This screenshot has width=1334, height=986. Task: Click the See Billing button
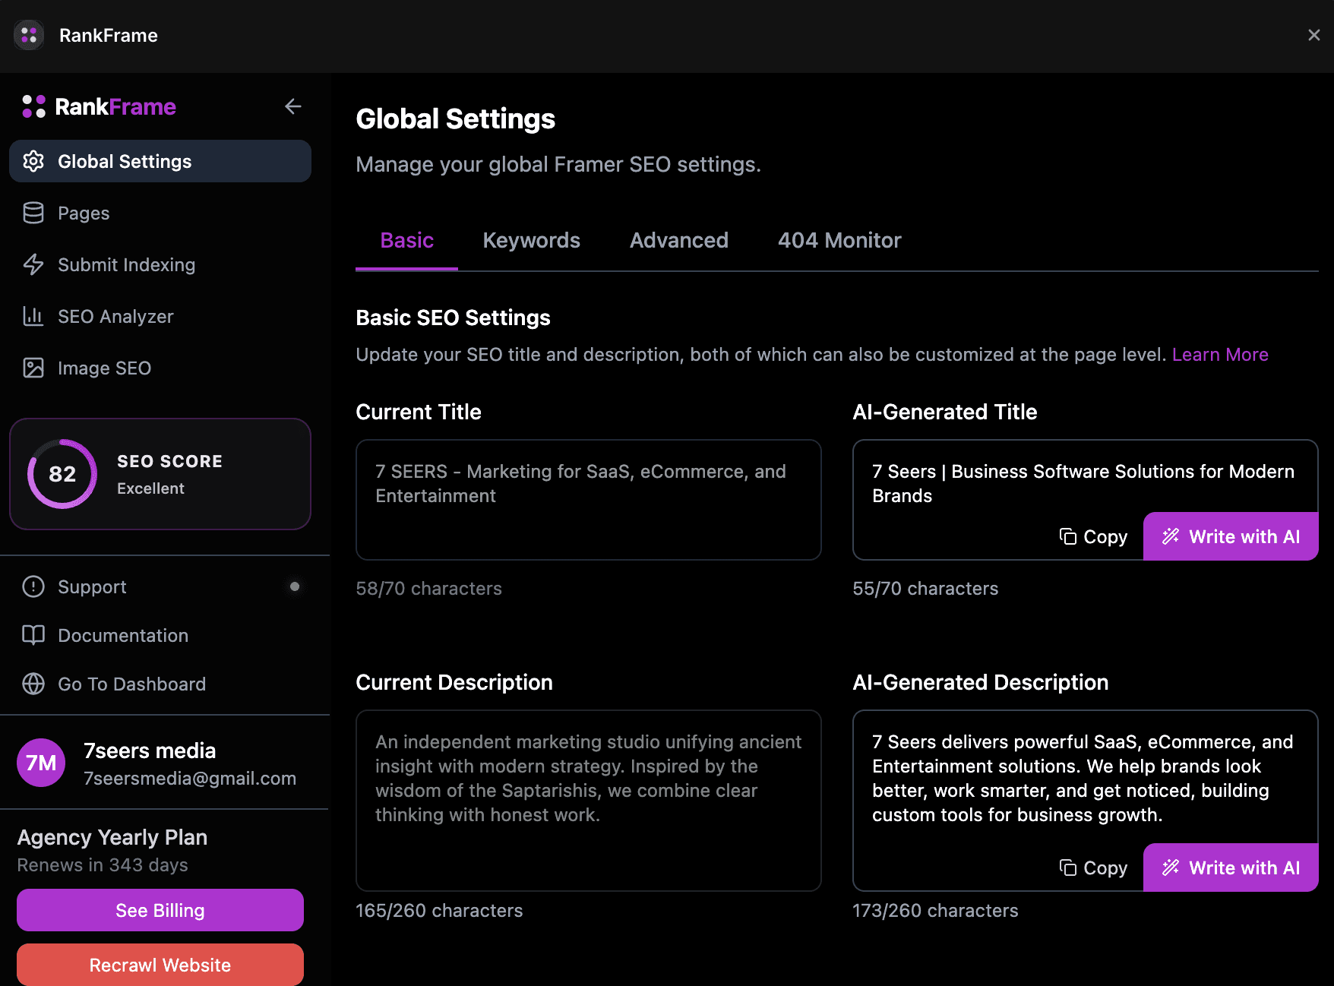[160, 910]
